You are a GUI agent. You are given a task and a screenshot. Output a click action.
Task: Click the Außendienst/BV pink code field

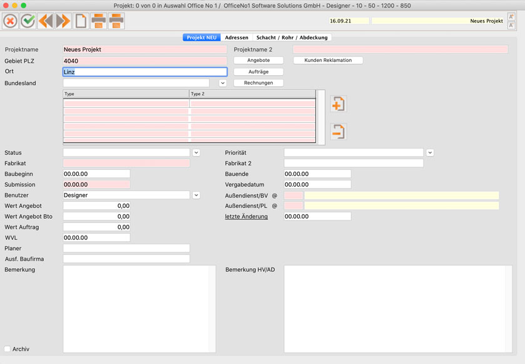click(x=293, y=195)
